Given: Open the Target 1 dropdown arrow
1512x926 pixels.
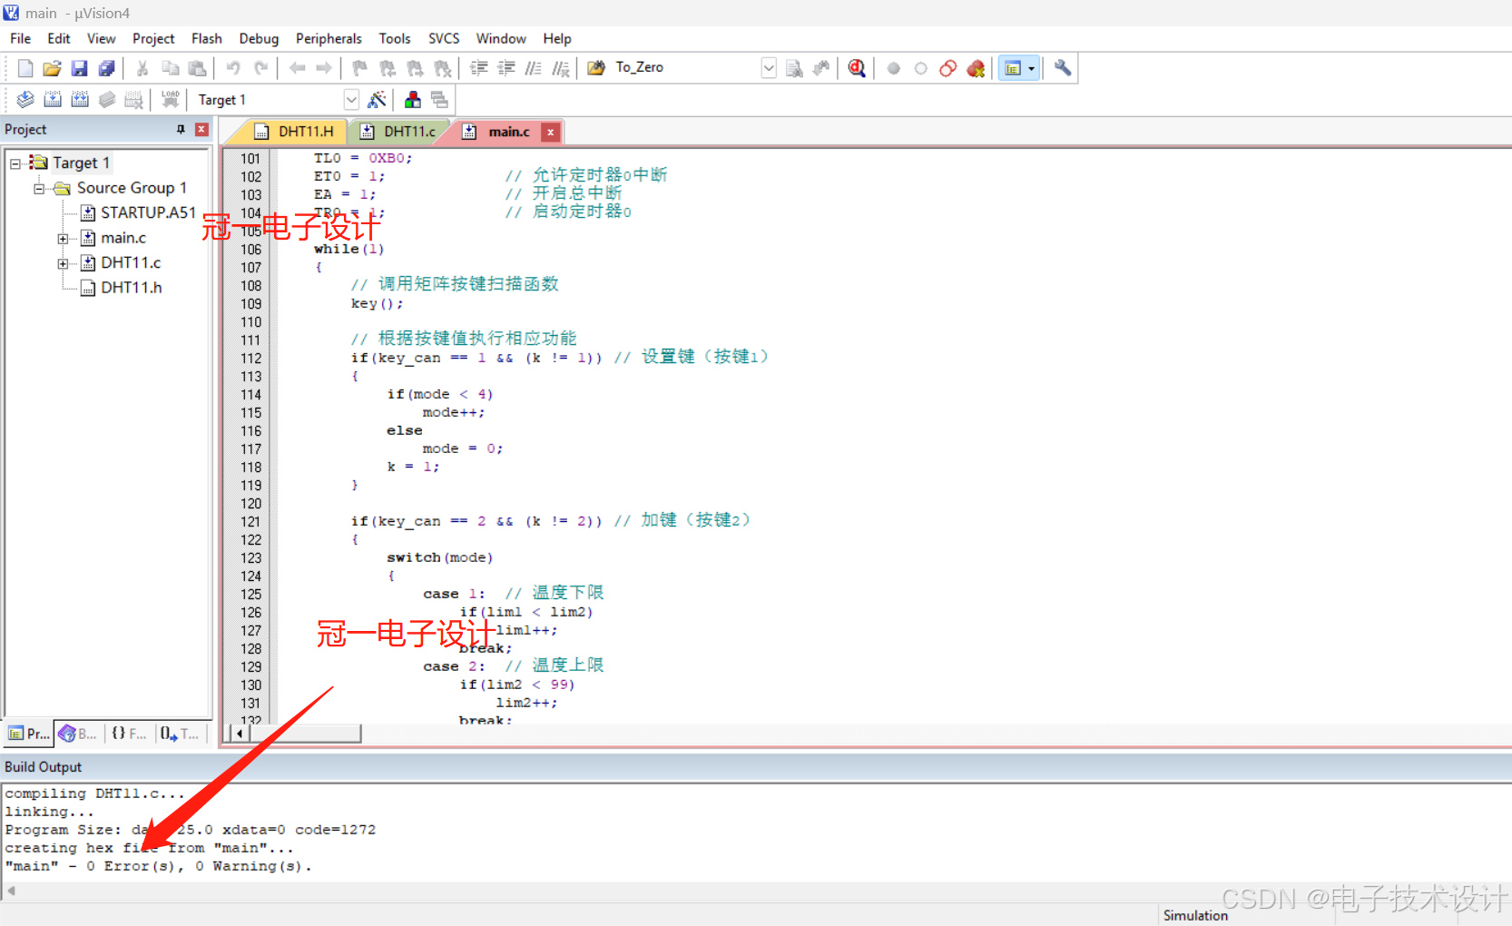Looking at the screenshot, I should coord(351,100).
